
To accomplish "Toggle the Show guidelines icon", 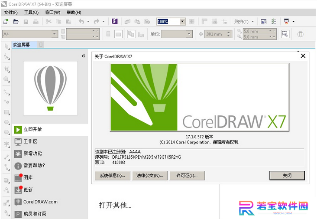I will 224,21.
